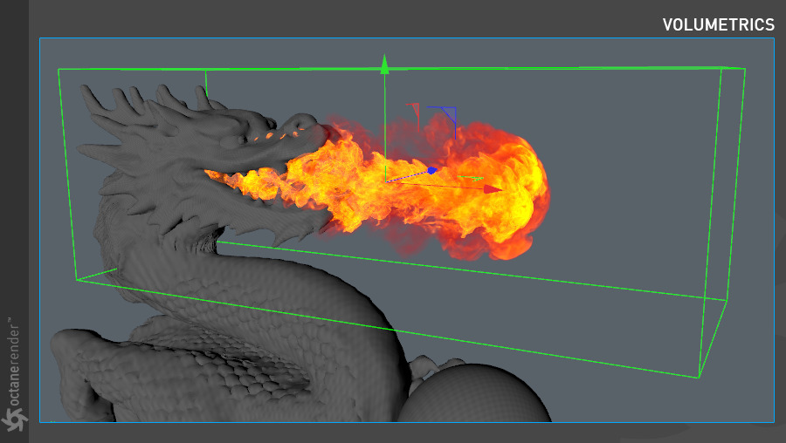Click the red plane bracket handle
The height and width of the screenshot is (443, 786).
pos(416,109)
